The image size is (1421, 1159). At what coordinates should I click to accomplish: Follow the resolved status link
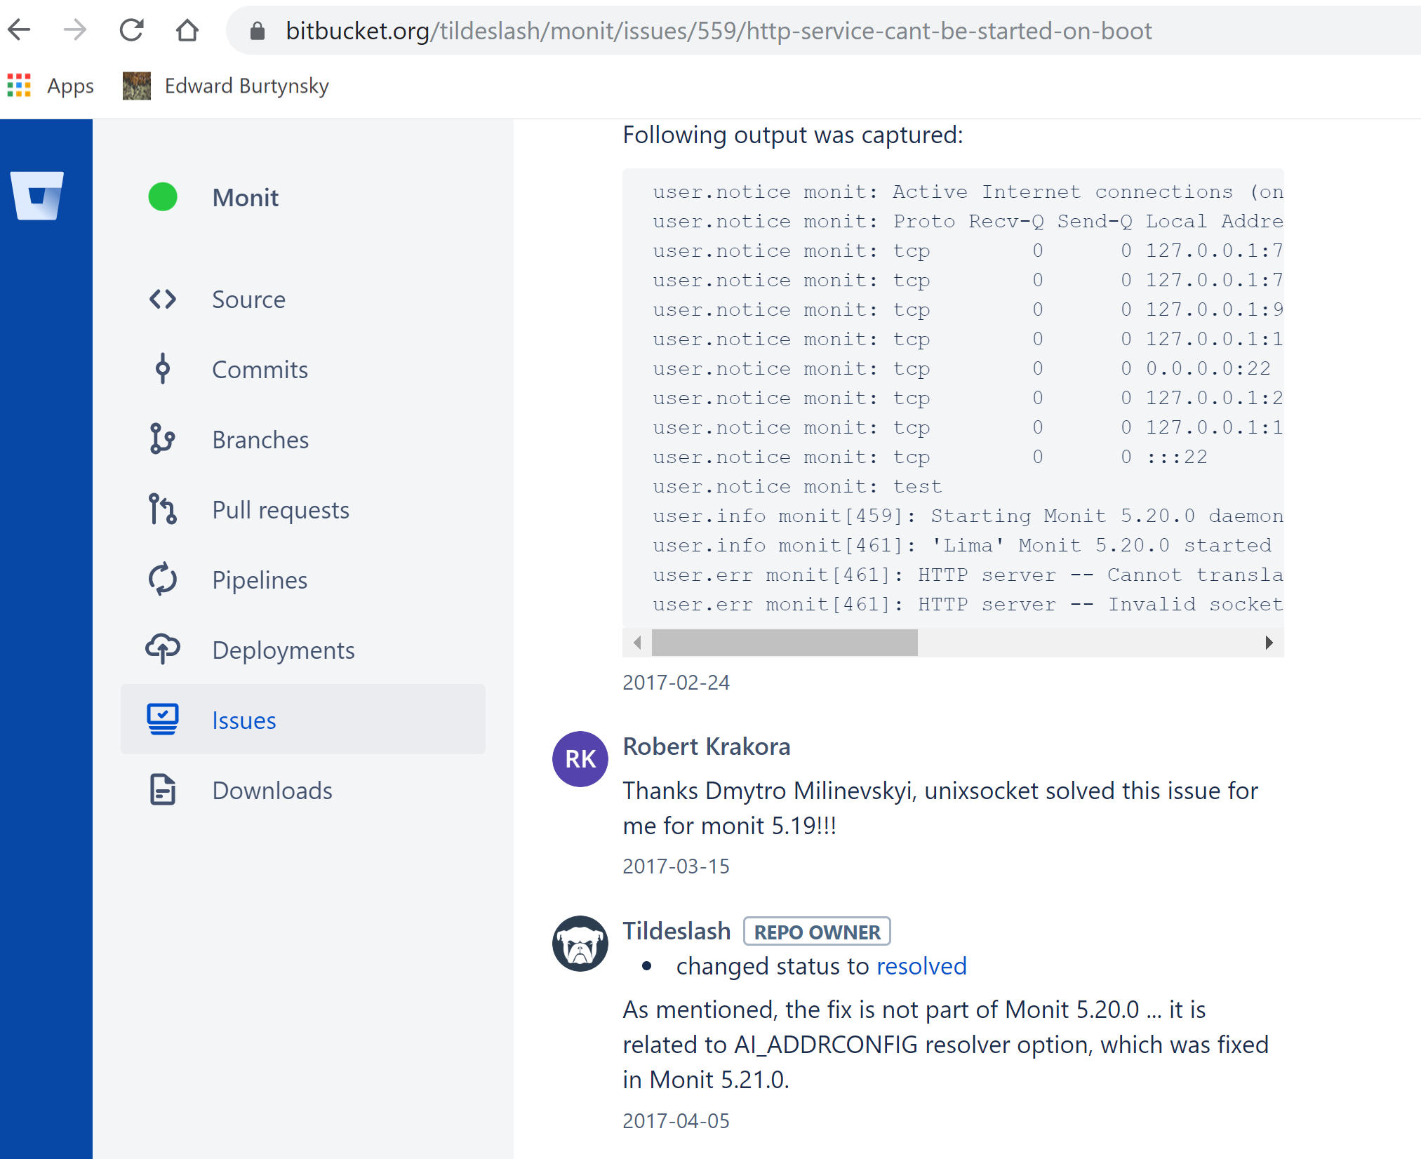coord(921,966)
